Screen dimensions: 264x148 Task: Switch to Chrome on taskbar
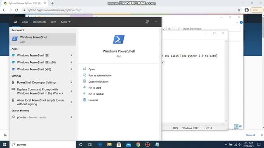(138, 144)
